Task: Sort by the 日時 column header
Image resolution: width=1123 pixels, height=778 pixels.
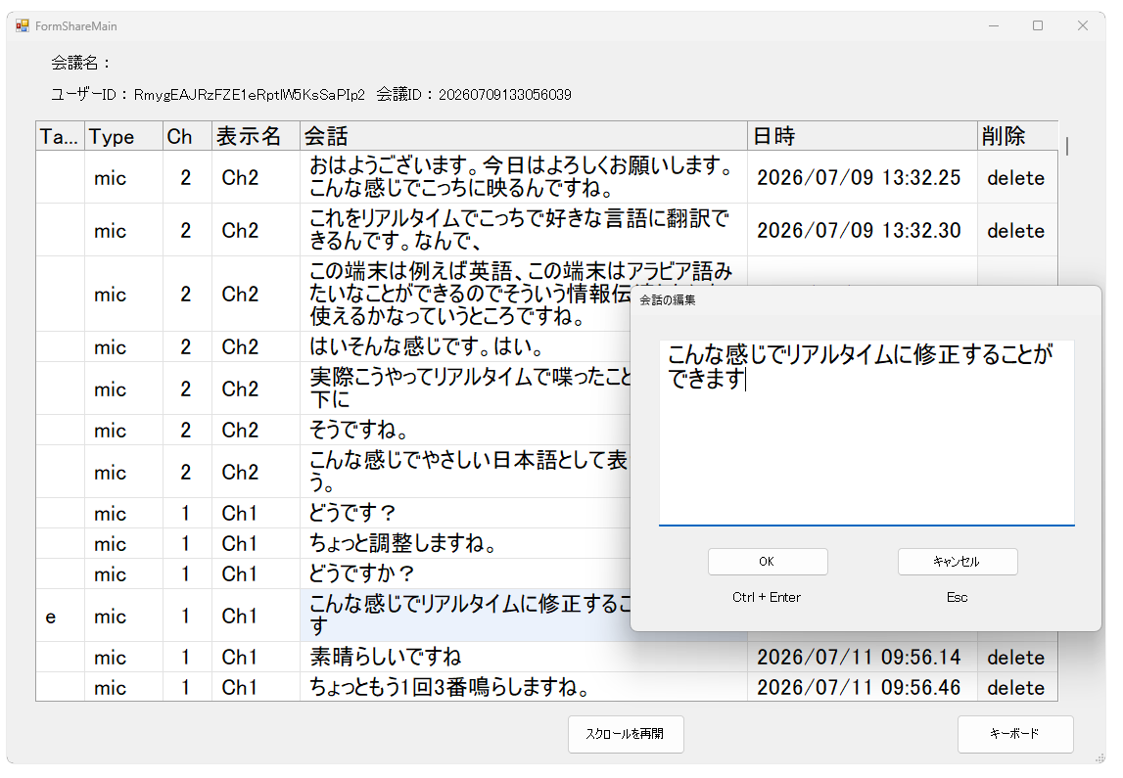Action: [863, 136]
